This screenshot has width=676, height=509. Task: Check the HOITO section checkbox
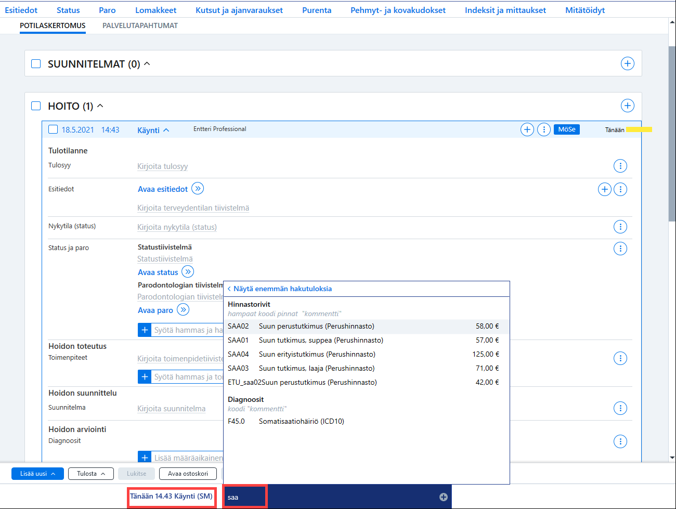[x=36, y=106]
